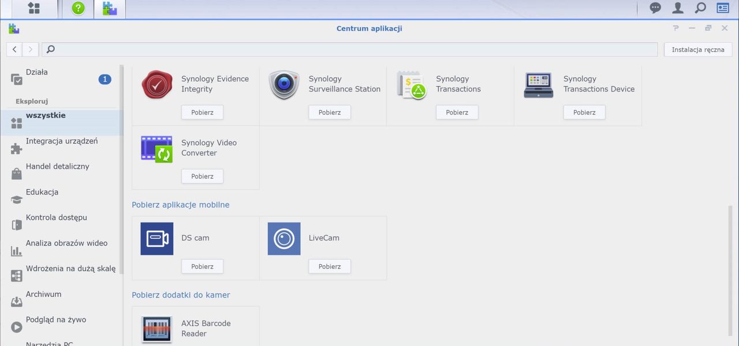Click the Pobierz aplikacje mobilne heading
The image size is (739, 346).
pos(181,205)
